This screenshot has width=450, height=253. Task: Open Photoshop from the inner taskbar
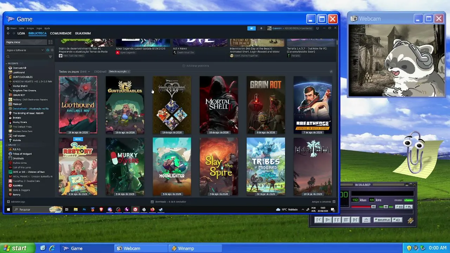tap(84, 209)
